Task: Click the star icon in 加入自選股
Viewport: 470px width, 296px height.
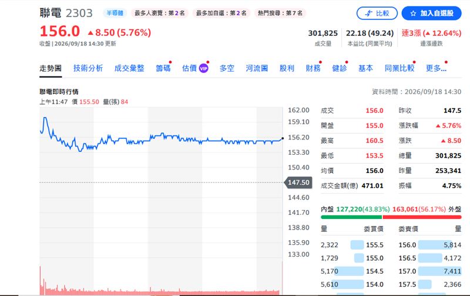Action: coord(414,14)
